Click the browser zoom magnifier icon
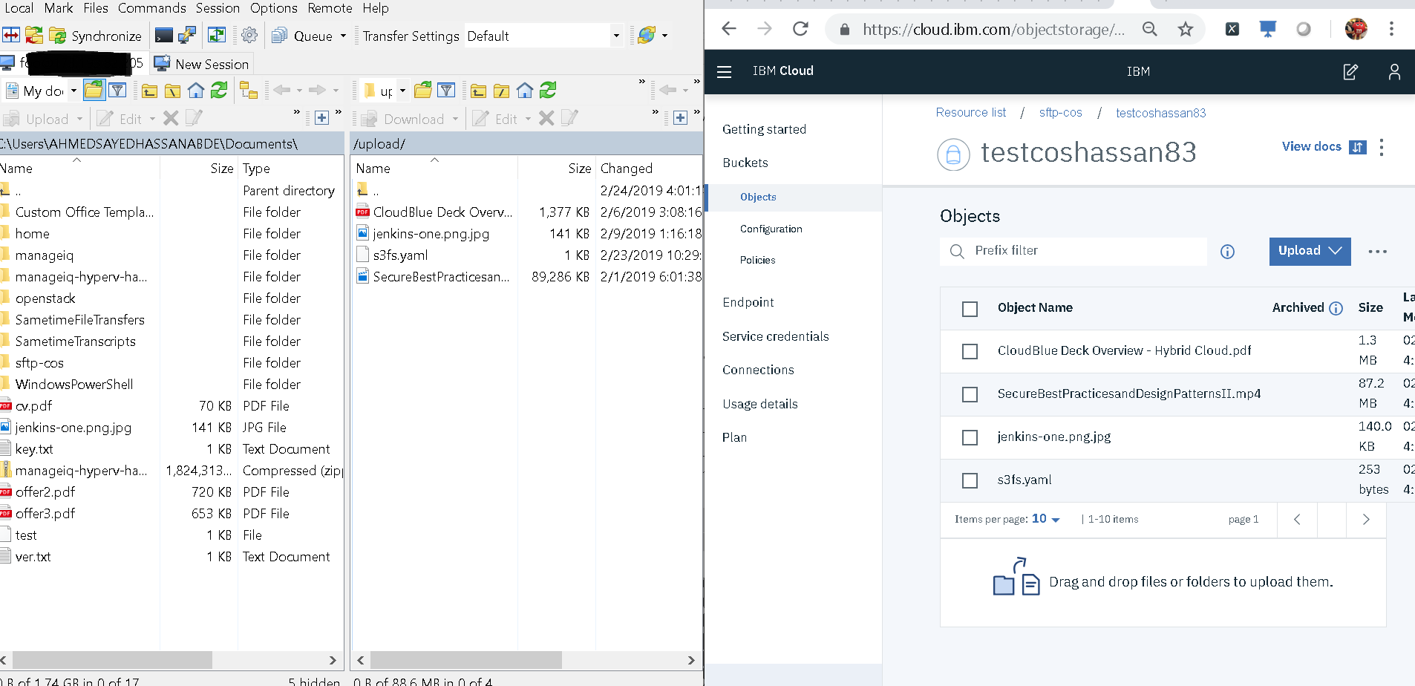Screen dimensions: 1415x686 coord(1150,29)
